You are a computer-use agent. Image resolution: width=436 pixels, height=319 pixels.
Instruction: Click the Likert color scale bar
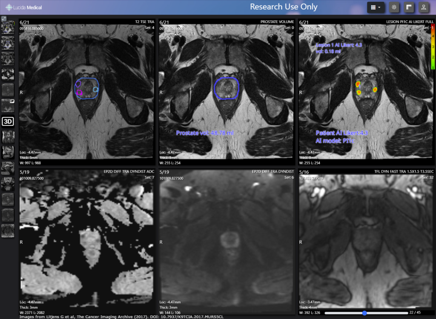coord(433,48)
